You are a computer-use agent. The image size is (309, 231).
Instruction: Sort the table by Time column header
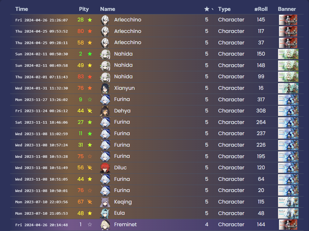point(22,9)
